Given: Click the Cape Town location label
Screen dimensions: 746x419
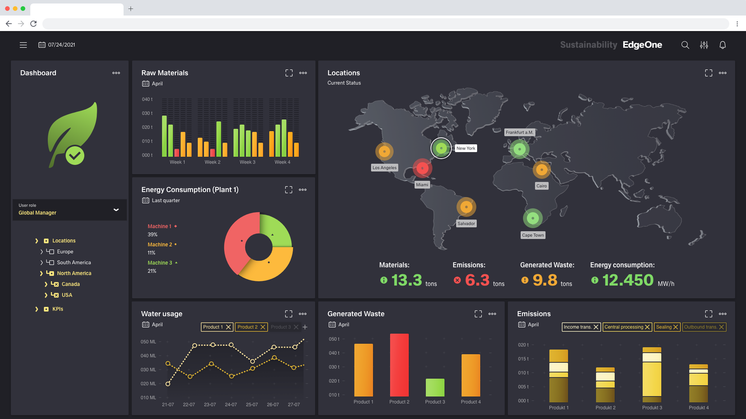Looking at the screenshot, I should (533, 235).
